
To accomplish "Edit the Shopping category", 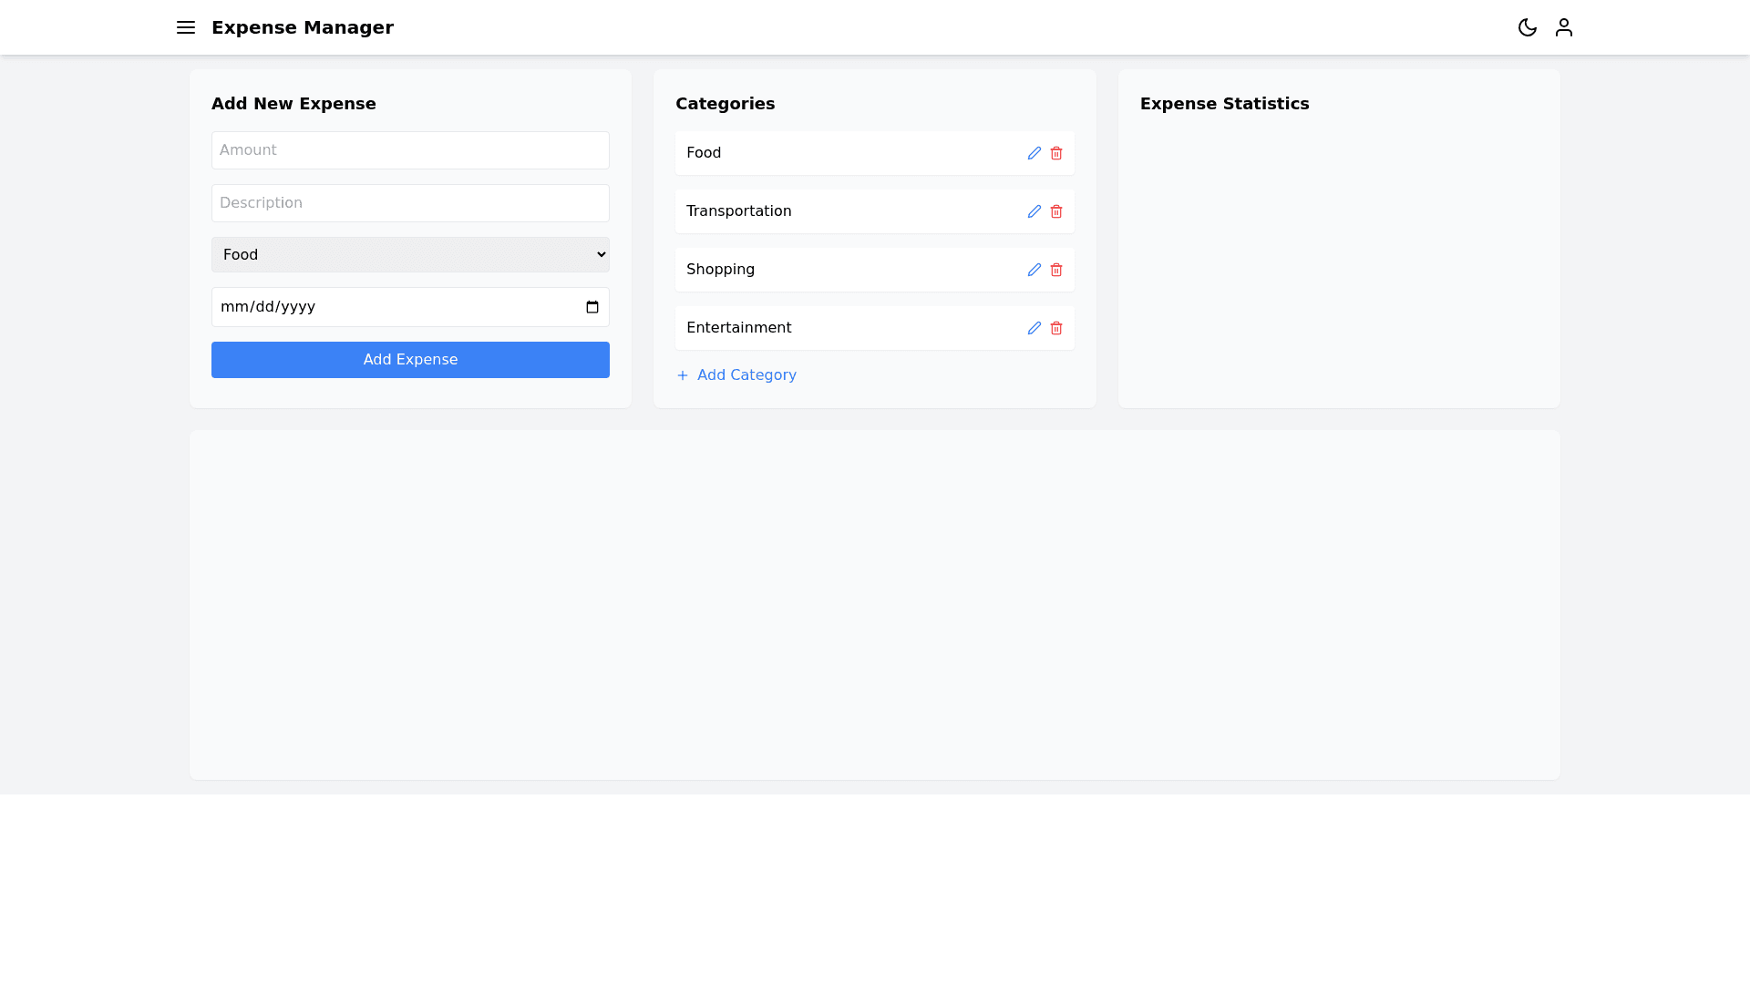I will point(1034,270).
